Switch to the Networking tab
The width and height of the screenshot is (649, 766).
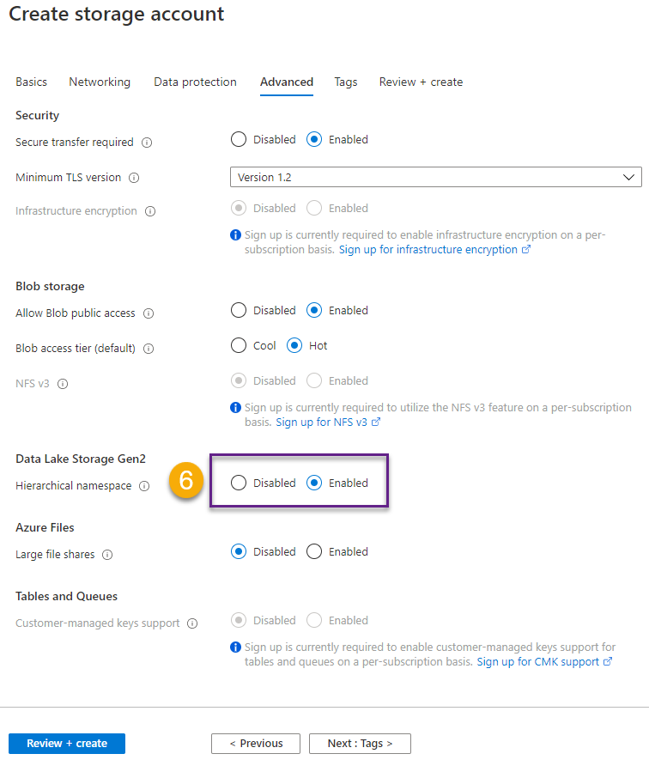[x=100, y=82]
